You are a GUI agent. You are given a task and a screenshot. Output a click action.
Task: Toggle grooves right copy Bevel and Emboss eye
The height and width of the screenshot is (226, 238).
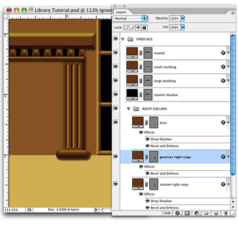[148, 173]
